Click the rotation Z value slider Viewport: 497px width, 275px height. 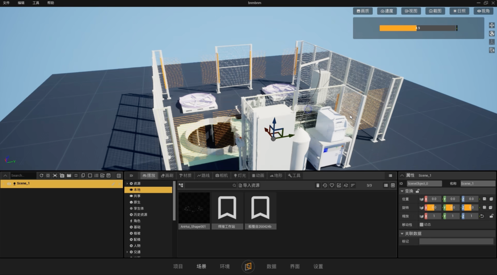[x=471, y=207]
